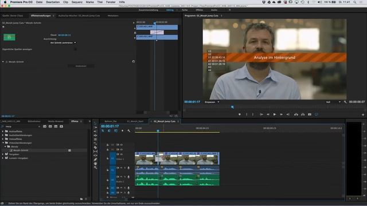
Task: Expand the Lumetri-Vorgaben folder
Action: (x=3, y=158)
